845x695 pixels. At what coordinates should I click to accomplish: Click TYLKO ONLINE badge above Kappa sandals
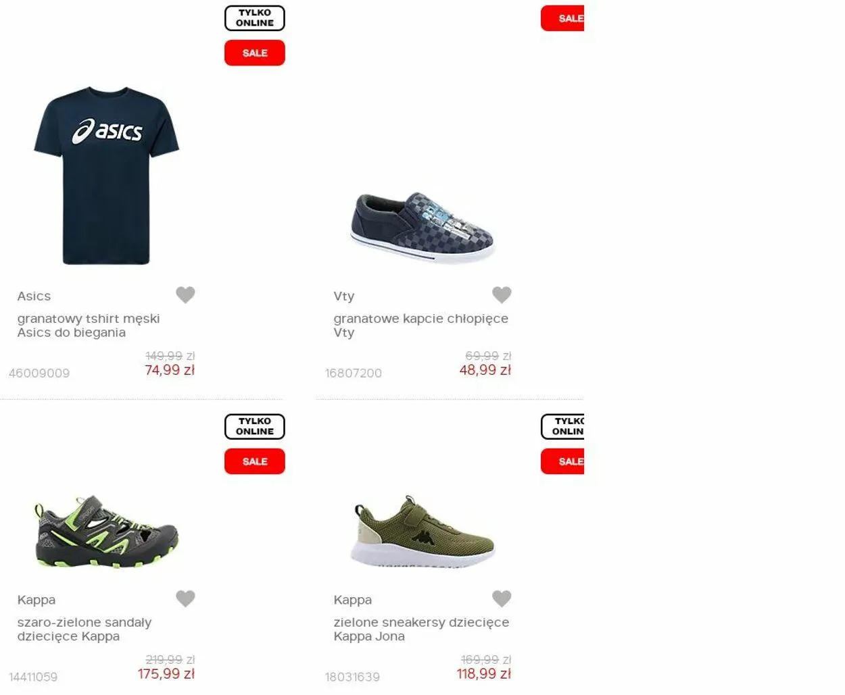[255, 427]
